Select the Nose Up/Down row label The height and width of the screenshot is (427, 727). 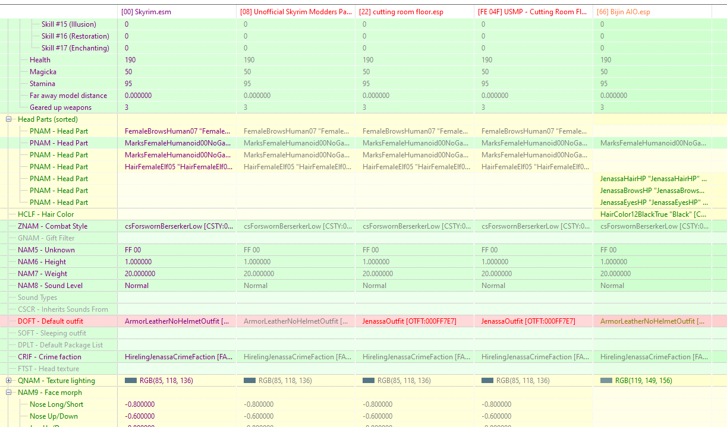[53, 416]
